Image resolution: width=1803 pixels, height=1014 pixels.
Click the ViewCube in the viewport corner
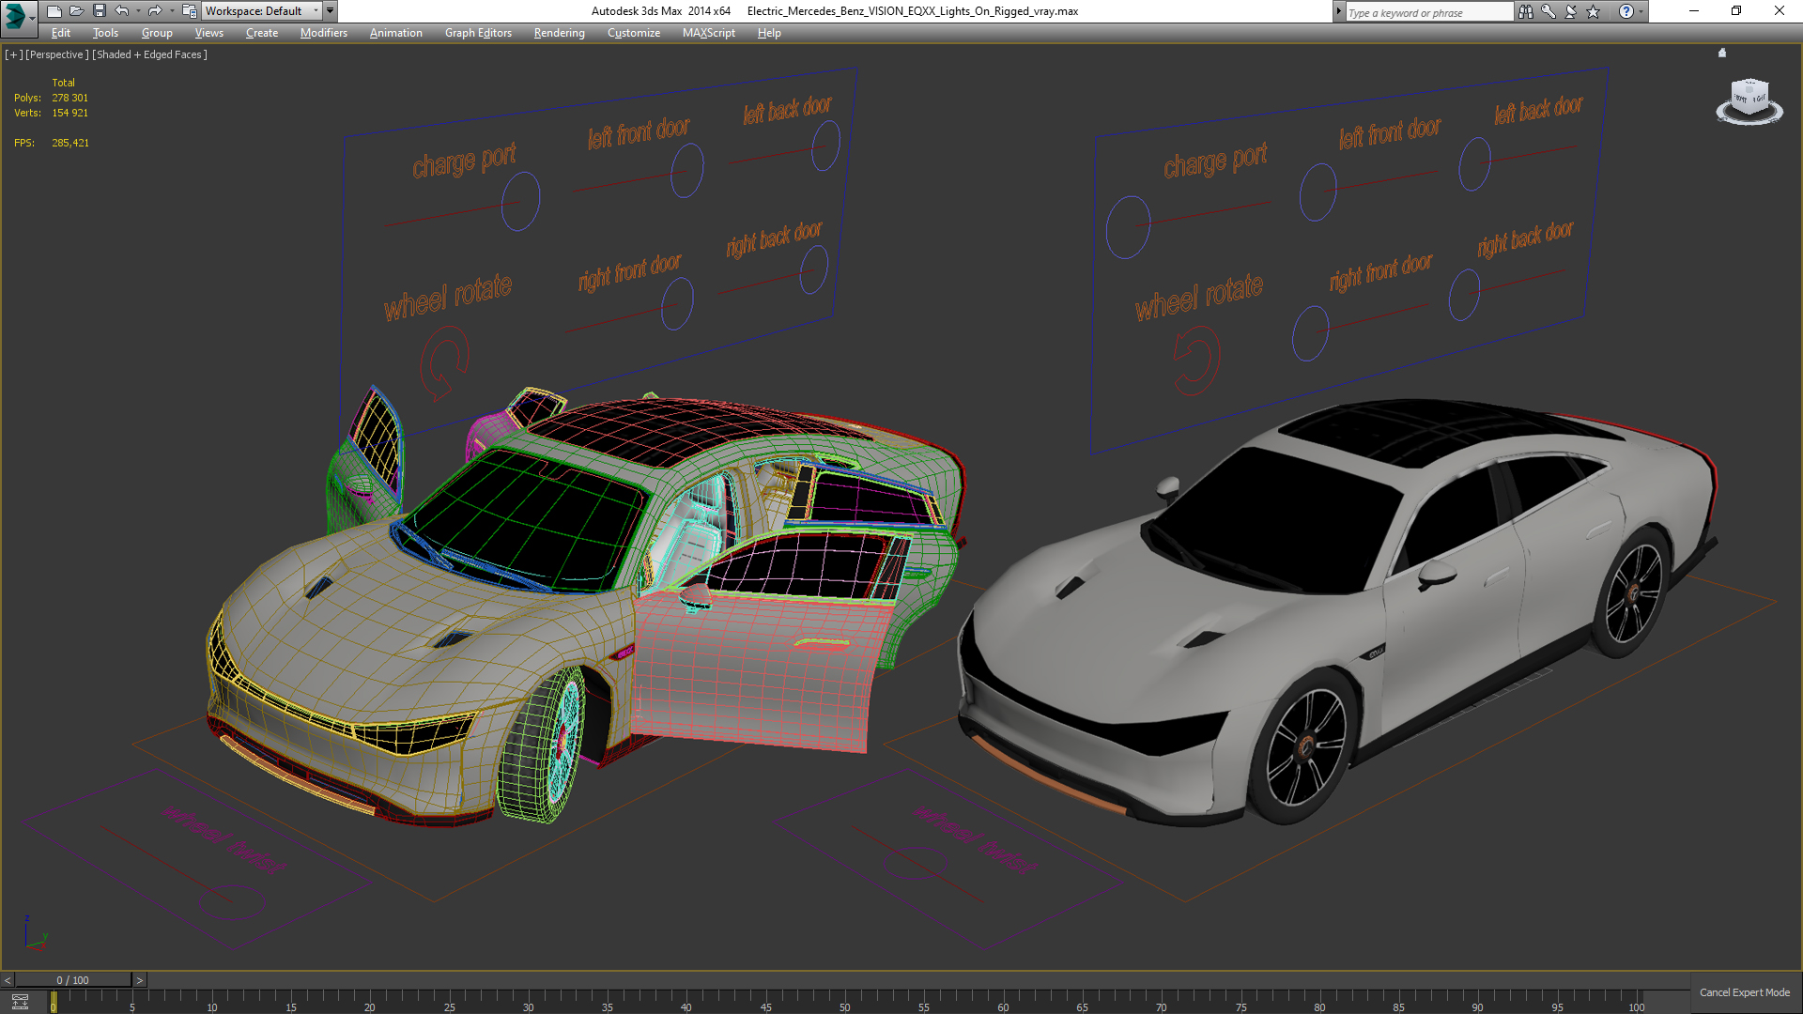[x=1749, y=98]
